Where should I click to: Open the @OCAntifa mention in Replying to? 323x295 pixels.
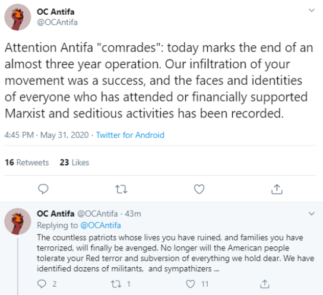click(100, 225)
